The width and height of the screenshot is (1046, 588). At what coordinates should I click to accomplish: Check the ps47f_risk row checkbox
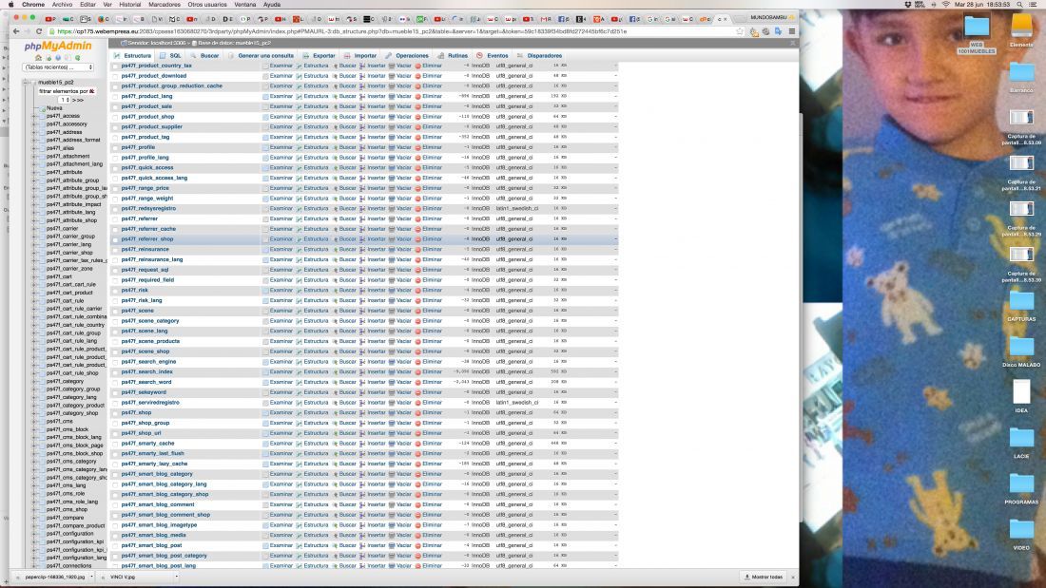click(x=115, y=291)
